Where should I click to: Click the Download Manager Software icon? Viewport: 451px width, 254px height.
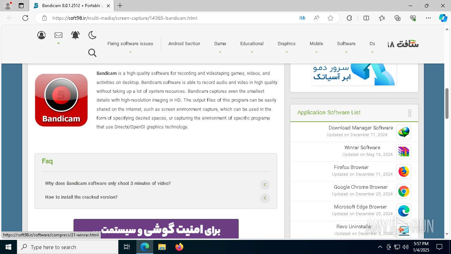click(404, 132)
